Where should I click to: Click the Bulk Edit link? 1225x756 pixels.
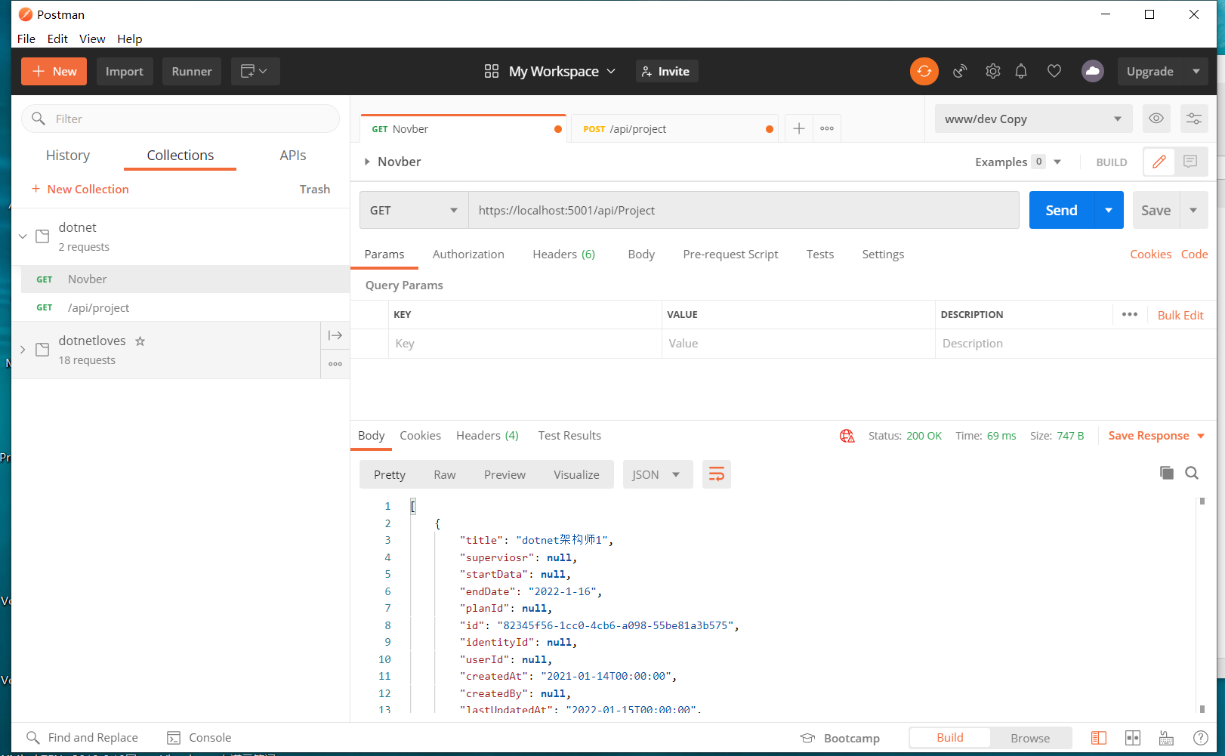[x=1180, y=315]
